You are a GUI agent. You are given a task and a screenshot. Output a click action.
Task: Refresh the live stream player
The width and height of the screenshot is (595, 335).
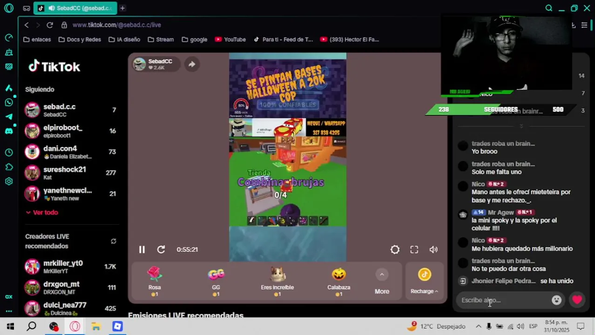(x=161, y=249)
